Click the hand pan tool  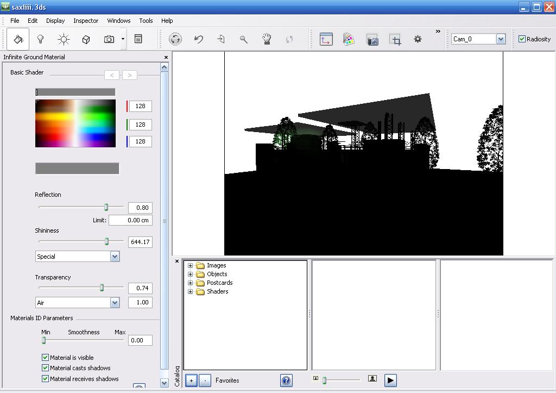click(267, 39)
